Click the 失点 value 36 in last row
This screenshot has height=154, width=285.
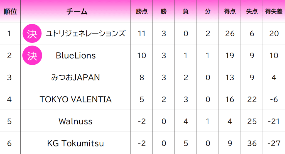pyautogui.click(x=252, y=143)
